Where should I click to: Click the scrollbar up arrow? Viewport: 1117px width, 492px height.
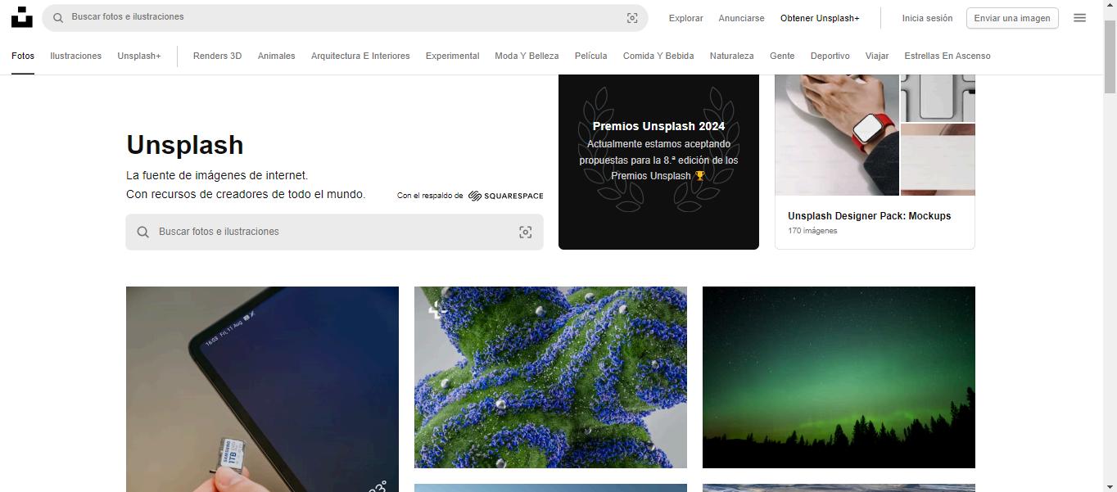coord(1110,7)
